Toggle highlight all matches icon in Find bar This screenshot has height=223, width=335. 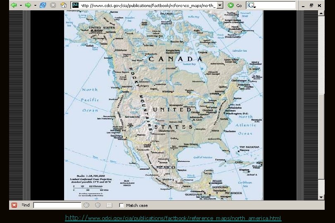[109, 205]
